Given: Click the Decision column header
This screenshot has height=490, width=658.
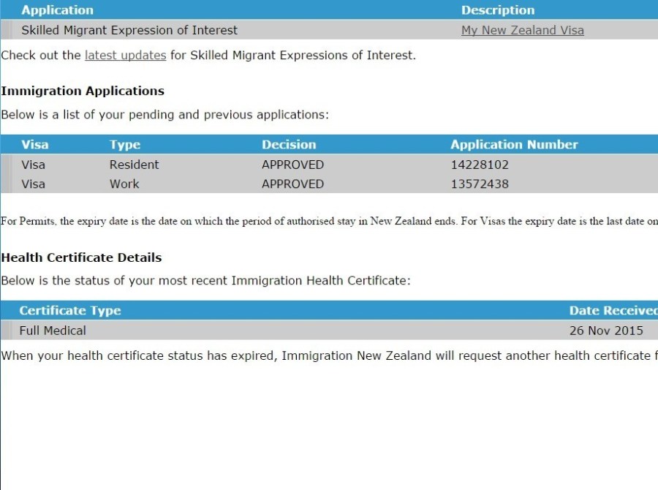Looking at the screenshot, I should (289, 145).
